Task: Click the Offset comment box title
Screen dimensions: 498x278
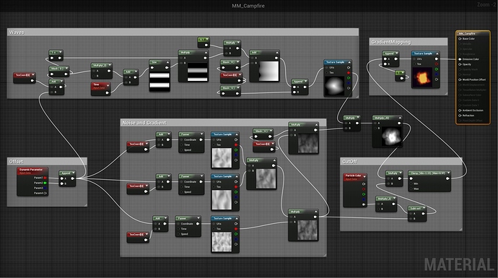Action: coord(16,162)
